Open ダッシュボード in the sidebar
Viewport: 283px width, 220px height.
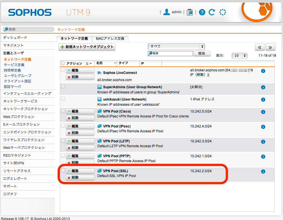pos(28,38)
